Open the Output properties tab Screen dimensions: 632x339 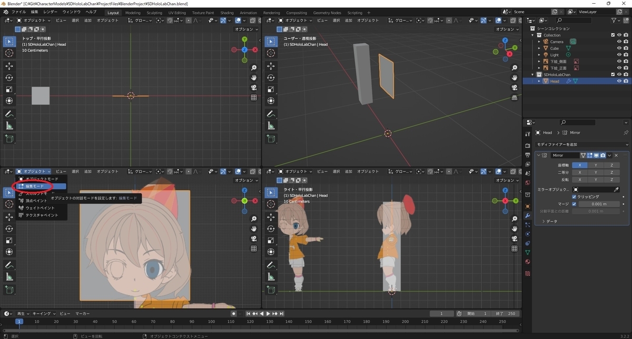[x=527, y=155]
